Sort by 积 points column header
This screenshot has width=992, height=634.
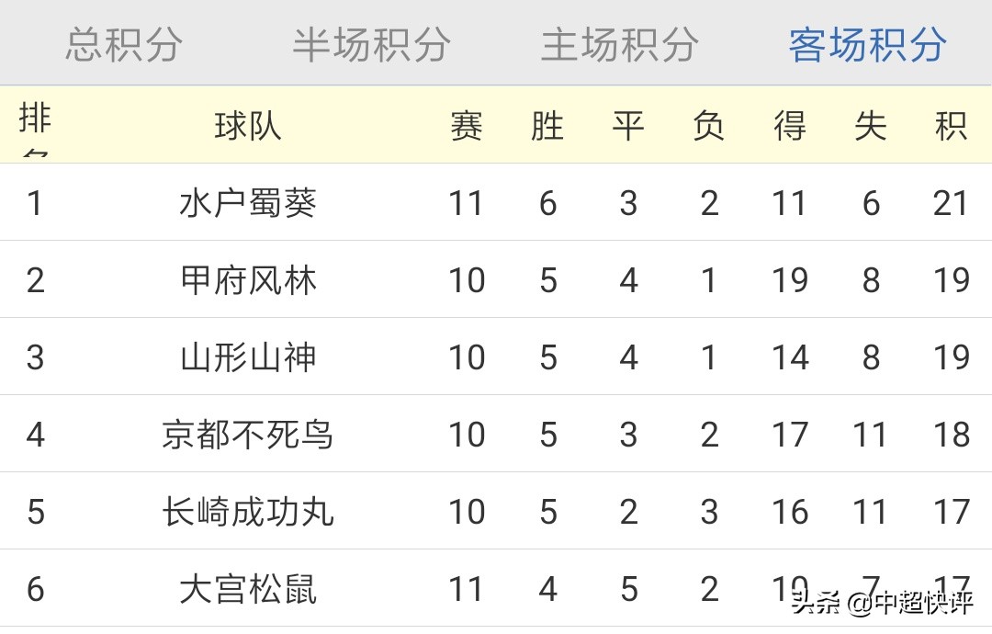click(952, 126)
